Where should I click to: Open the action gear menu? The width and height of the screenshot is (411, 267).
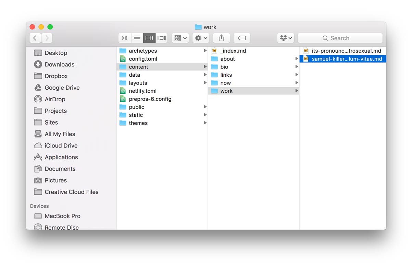[x=201, y=38]
